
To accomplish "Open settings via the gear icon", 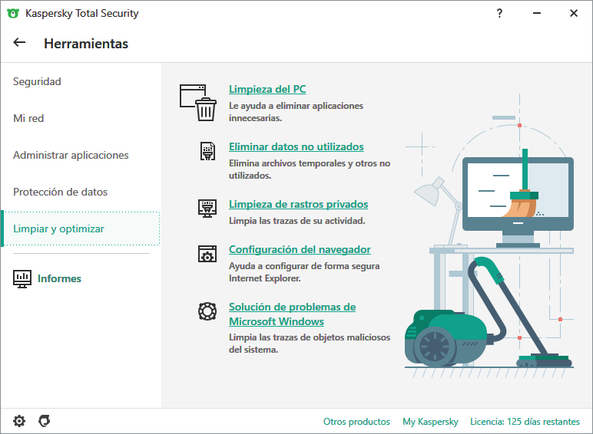I will (x=19, y=421).
